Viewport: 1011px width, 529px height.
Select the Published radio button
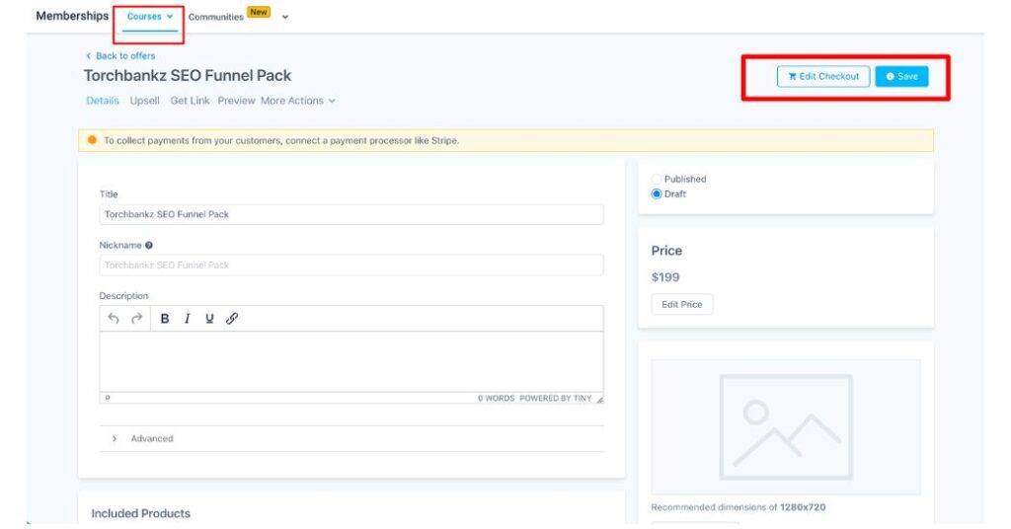click(x=657, y=179)
